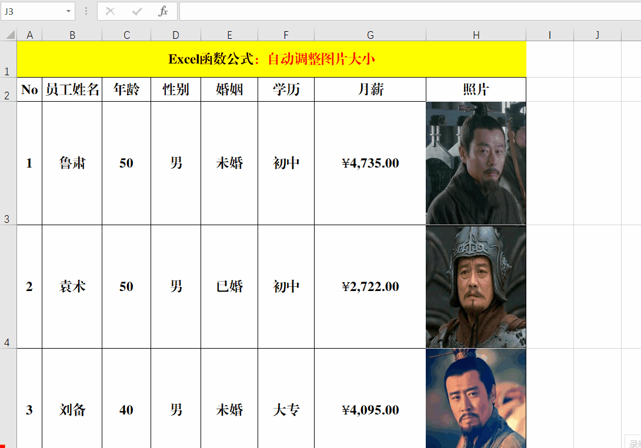The width and height of the screenshot is (641, 448).
Task: Click '已婚' marriage cell for 袁术
Action: pyautogui.click(x=229, y=286)
